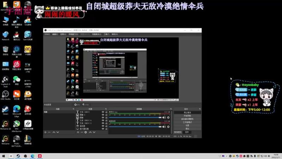Screen dimensions: 282x159
Task: Select the 图像 source row
Action: pos(92,118)
